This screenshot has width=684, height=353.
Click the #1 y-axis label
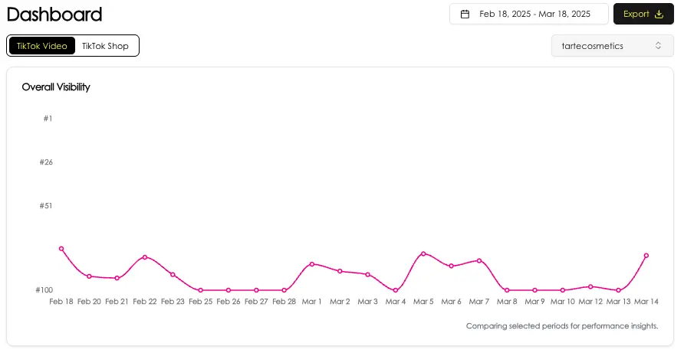[48, 119]
